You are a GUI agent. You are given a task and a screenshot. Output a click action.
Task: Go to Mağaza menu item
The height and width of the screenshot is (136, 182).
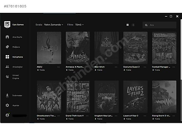[x=16, y=47]
